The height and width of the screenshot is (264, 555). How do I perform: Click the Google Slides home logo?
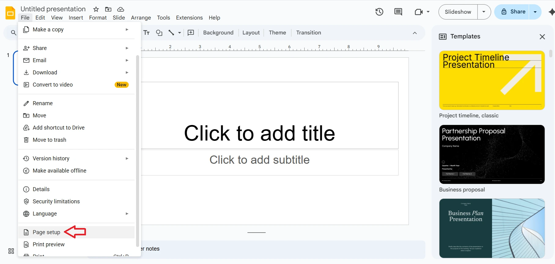click(10, 13)
